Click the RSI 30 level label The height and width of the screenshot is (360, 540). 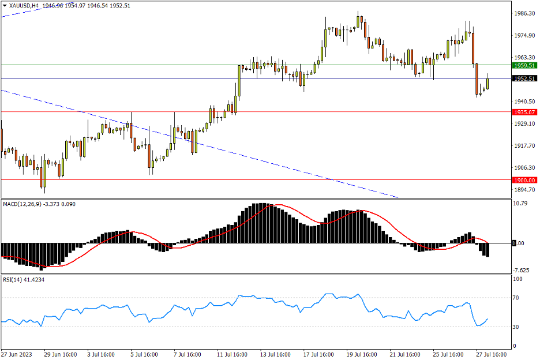pos(517,327)
